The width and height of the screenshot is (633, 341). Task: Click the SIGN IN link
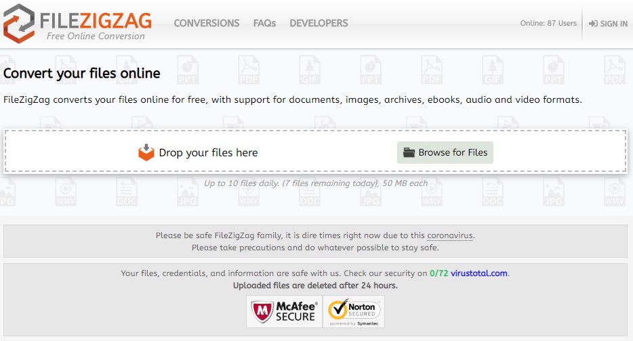(608, 24)
